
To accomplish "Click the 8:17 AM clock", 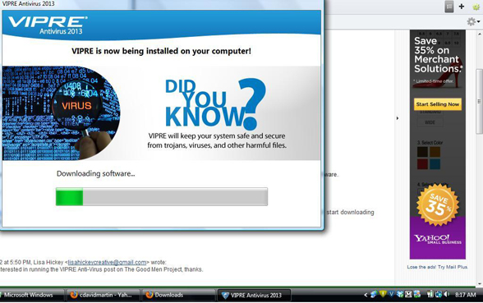I will click(465, 295).
